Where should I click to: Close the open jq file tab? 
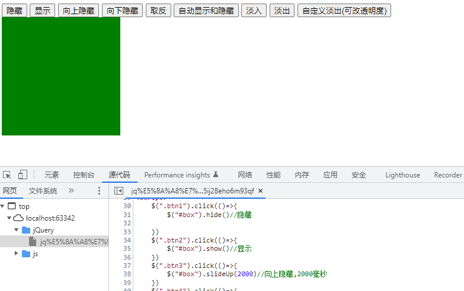pyautogui.click(x=260, y=191)
